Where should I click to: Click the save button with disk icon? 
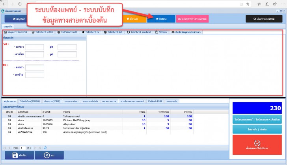(x=19, y=155)
